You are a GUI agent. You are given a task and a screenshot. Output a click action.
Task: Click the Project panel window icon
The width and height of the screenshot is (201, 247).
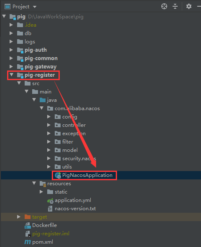pos(8,7)
